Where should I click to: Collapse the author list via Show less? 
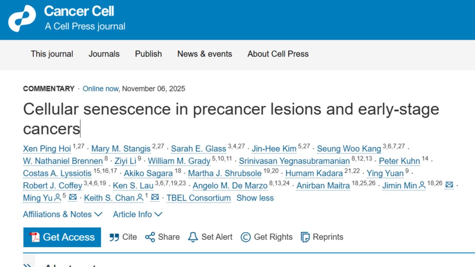tap(255, 198)
